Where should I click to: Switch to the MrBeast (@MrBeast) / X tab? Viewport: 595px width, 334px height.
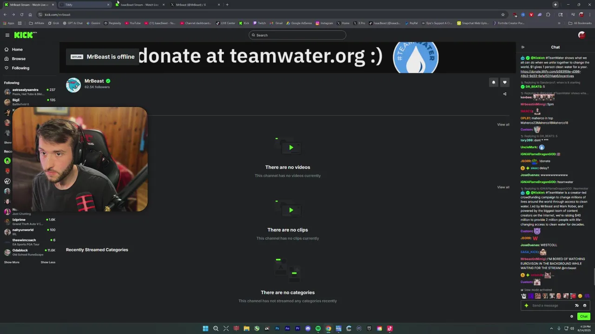pos(194,5)
